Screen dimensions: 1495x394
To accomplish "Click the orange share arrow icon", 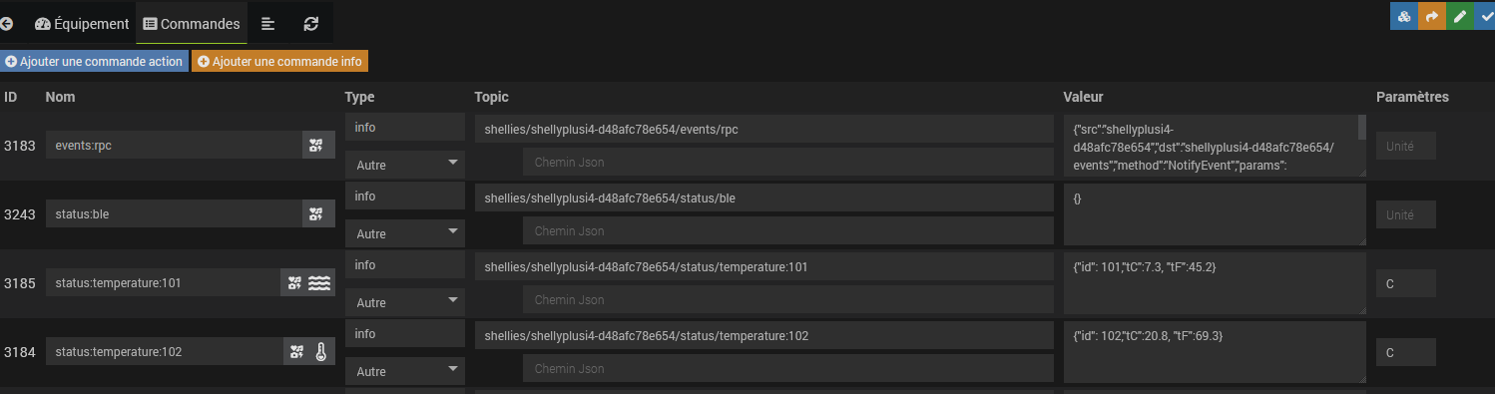I will 1432,17.
